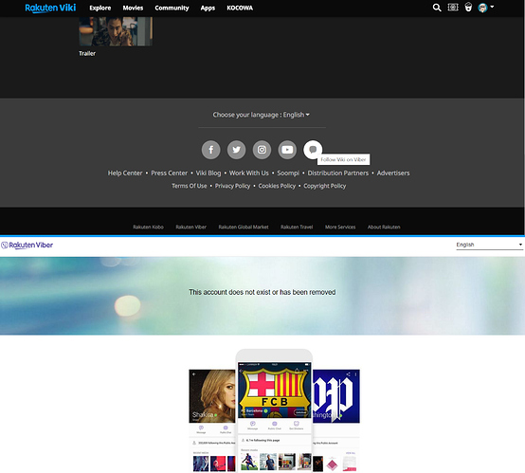Visit the Viki Blog link

[208, 173]
